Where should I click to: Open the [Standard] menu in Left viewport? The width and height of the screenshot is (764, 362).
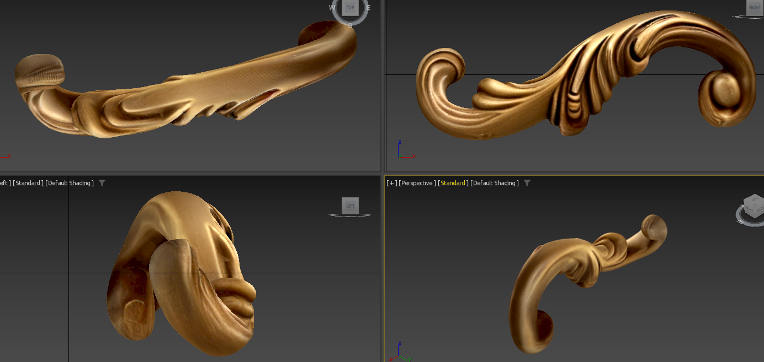[28, 183]
